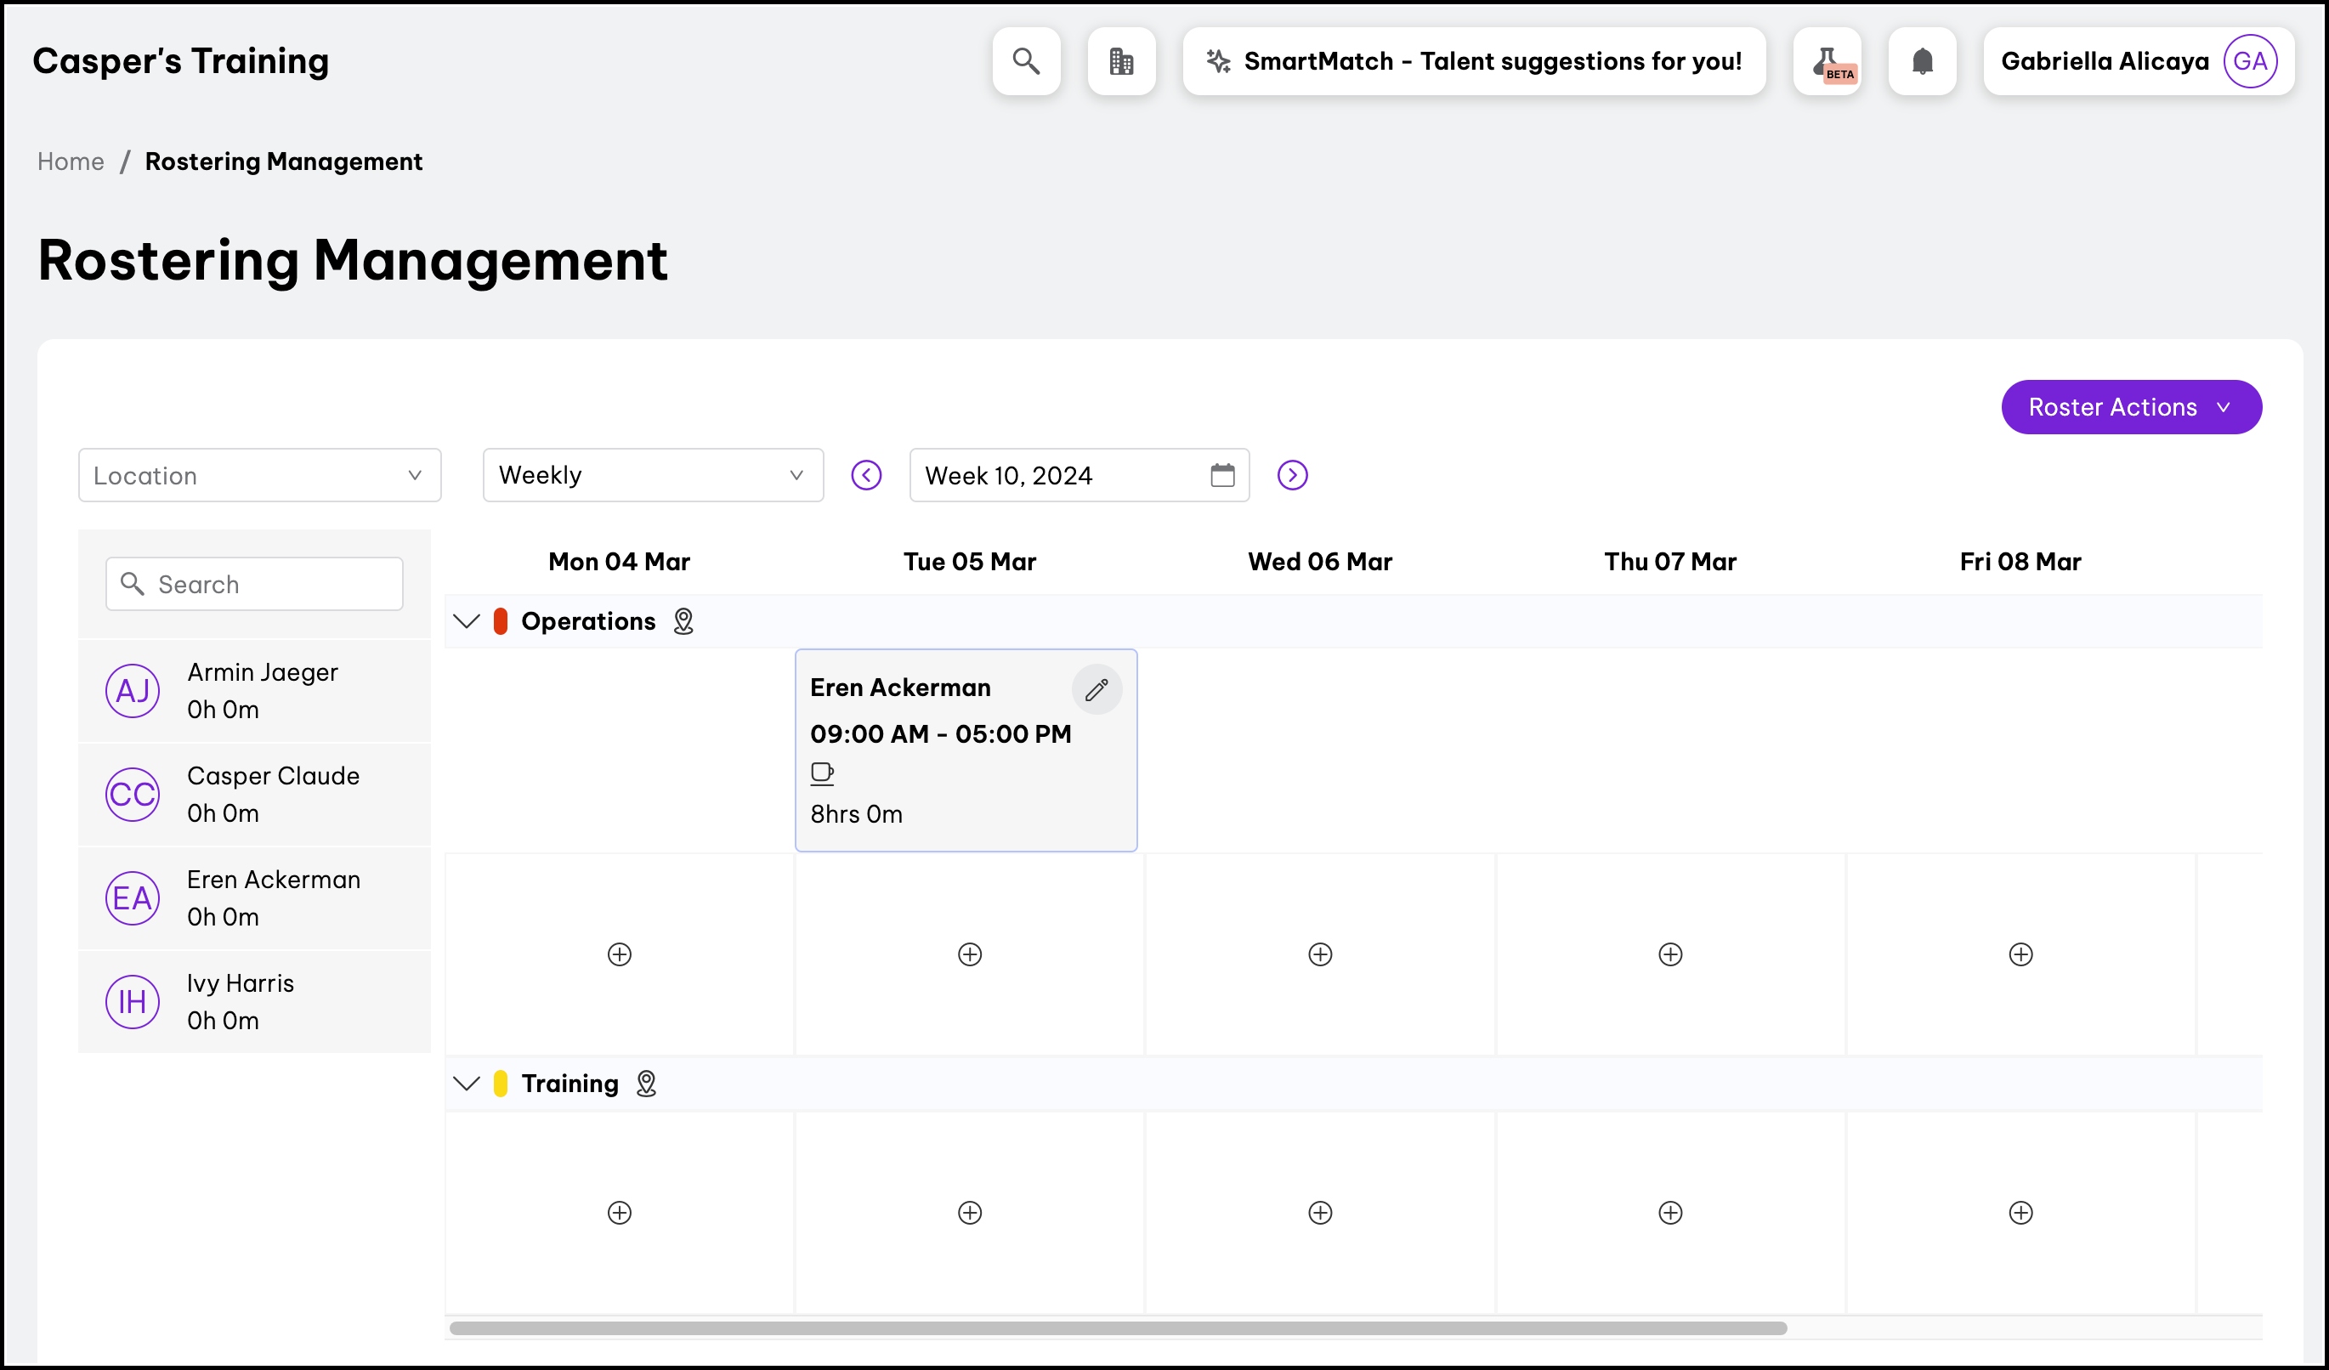
Task: Add Operations shift on Mon 04 Mar
Action: point(619,954)
